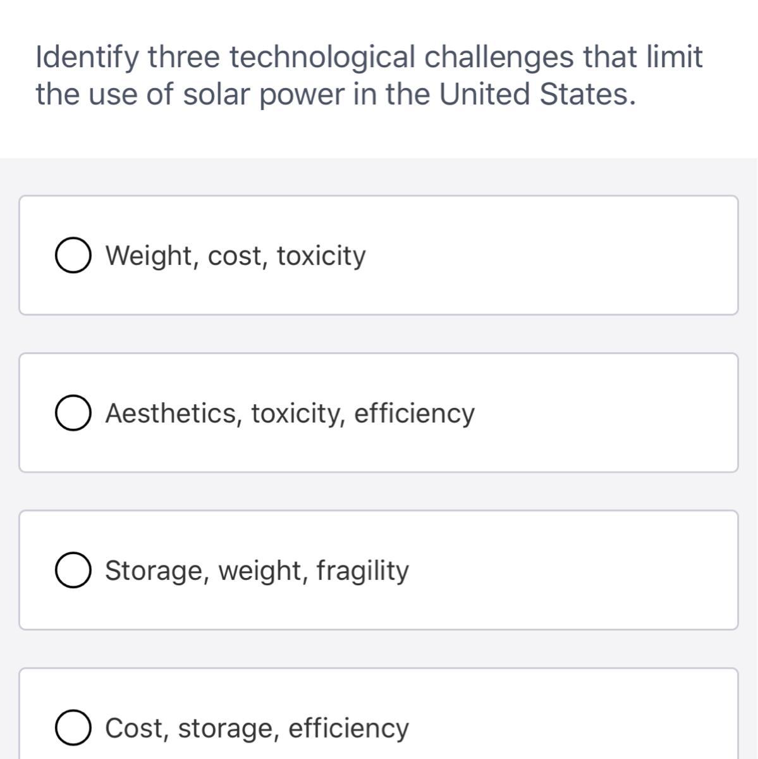Image resolution: width=758 pixels, height=759 pixels.
Task: Click the 'Storage, weight, fragility' answer text
Action: pyautogui.click(x=257, y=571)
